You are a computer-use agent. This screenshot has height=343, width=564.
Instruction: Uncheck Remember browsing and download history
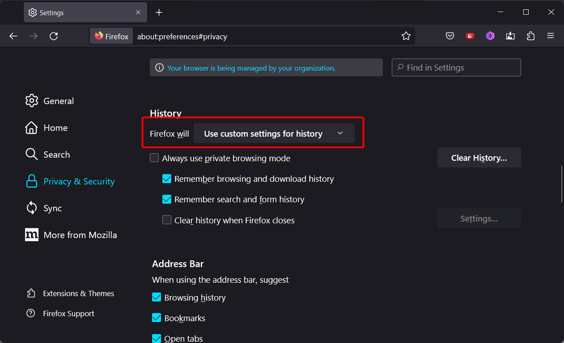(167, 179)
